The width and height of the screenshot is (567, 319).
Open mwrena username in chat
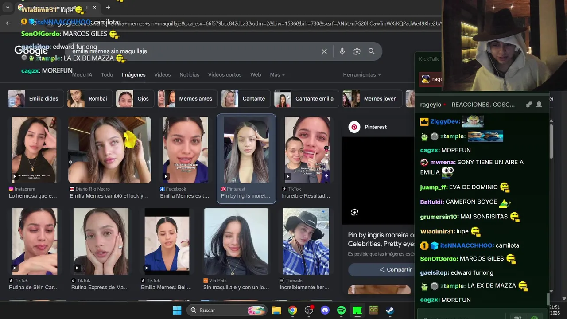(443, 163)
